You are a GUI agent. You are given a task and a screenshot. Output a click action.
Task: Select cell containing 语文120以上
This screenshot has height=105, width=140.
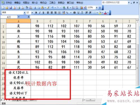(18, 73)
